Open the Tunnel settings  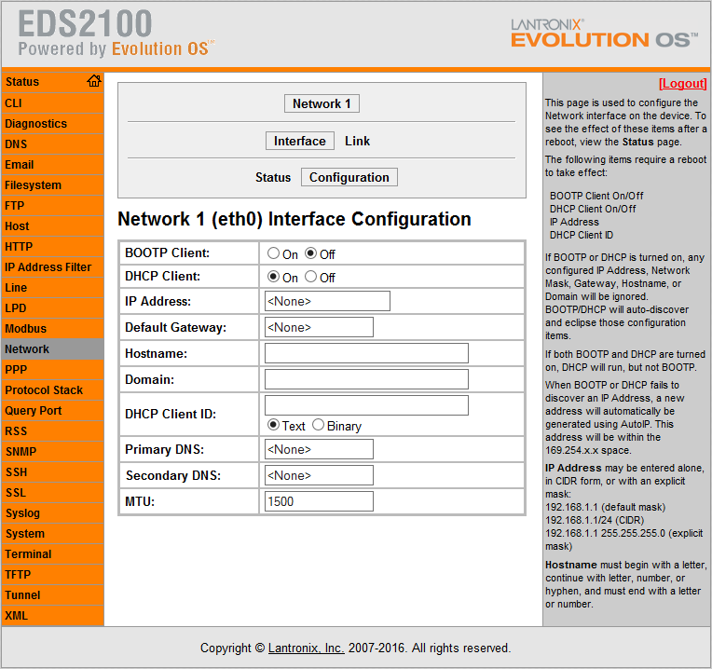point(53,595)
